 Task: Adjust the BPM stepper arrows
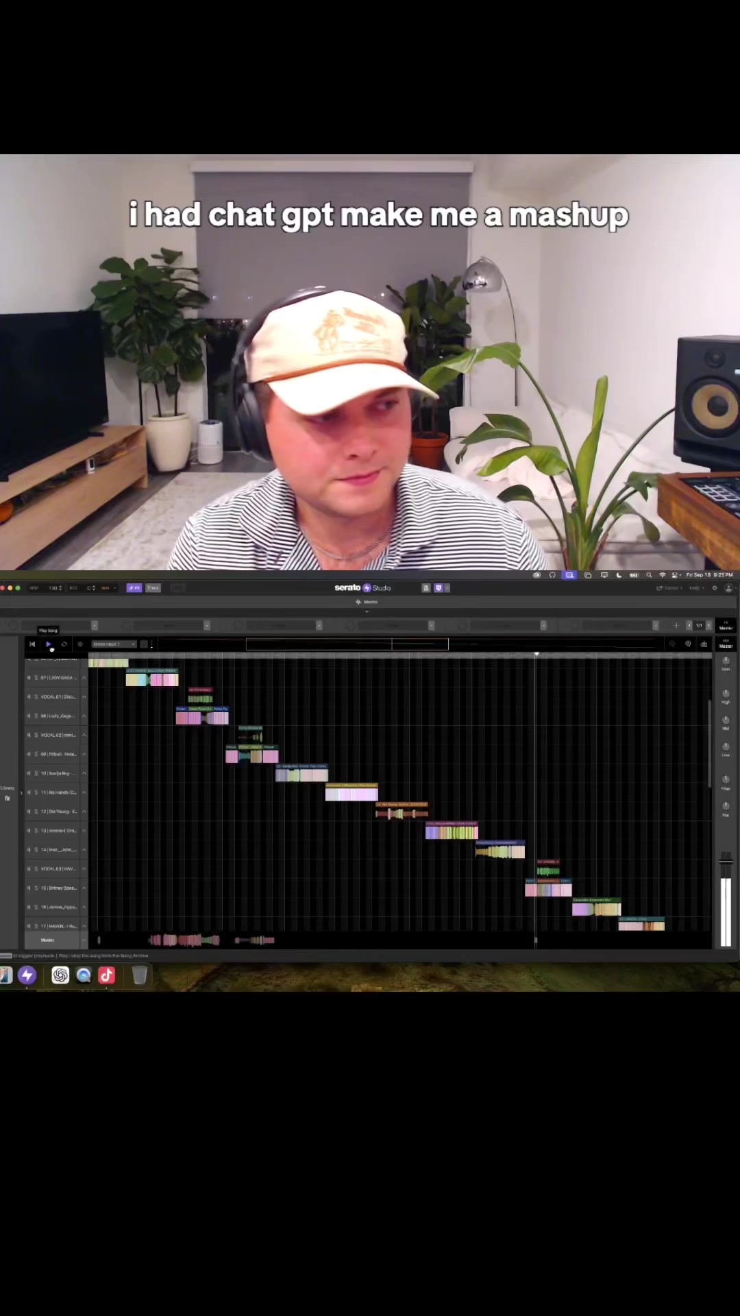61,588
